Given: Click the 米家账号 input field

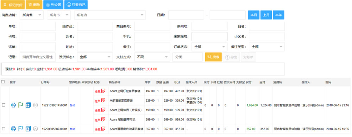Looking at the screenshot, I should click(209, 36).
